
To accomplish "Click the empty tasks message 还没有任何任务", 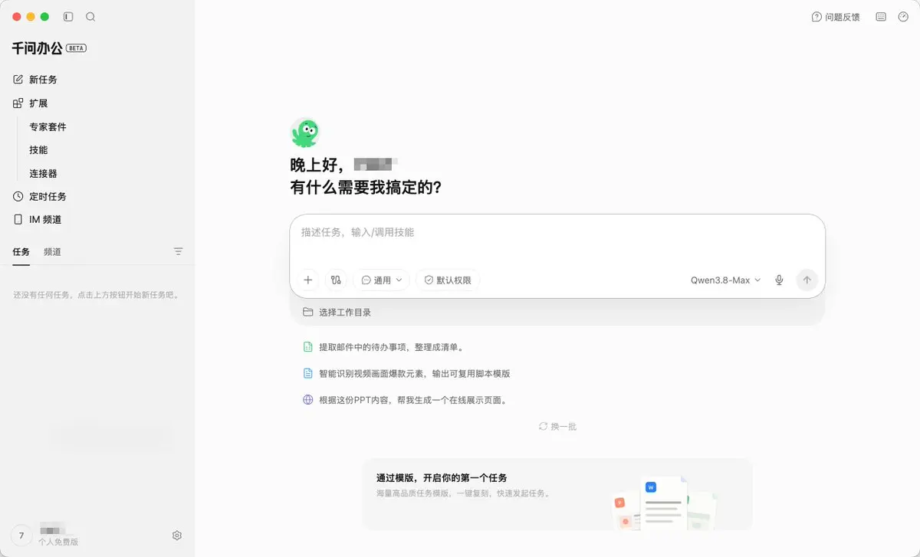I will pos(97,295).
